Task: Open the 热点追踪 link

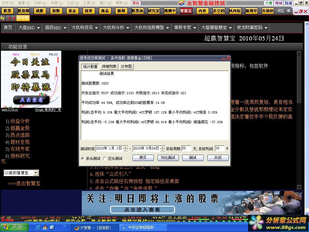Action: pyautogui.click(x=20, y=135)
